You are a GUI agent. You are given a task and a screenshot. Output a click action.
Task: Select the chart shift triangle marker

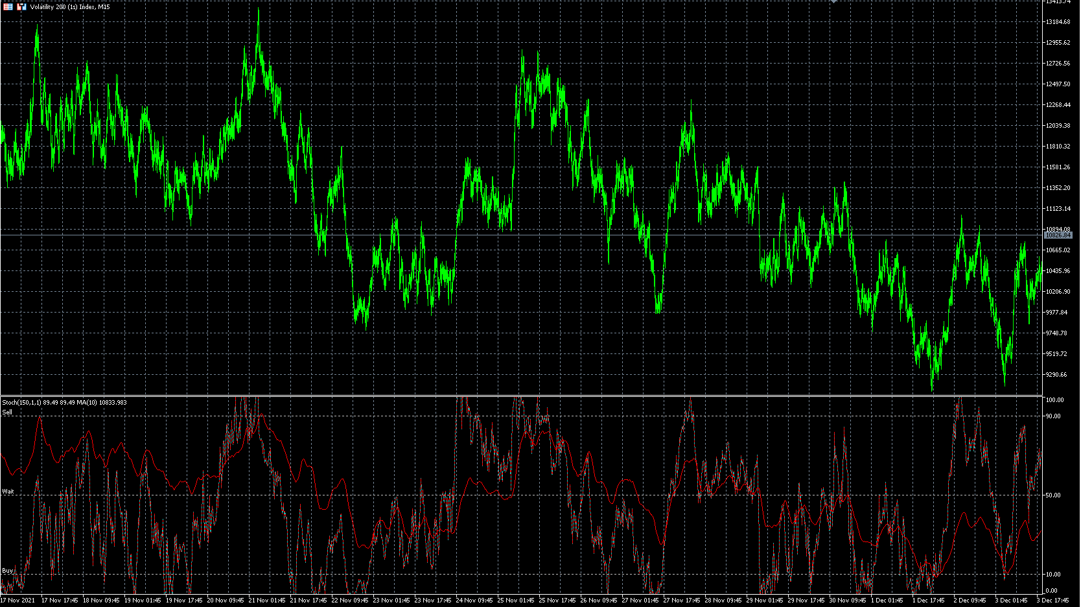[x=834, y=1]
